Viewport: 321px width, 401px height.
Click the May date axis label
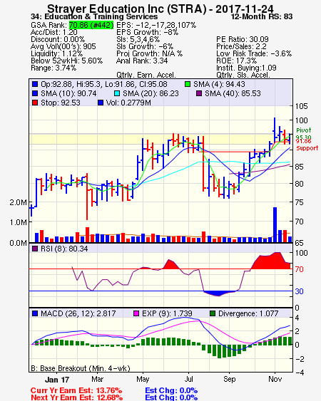tap(143, 379)
